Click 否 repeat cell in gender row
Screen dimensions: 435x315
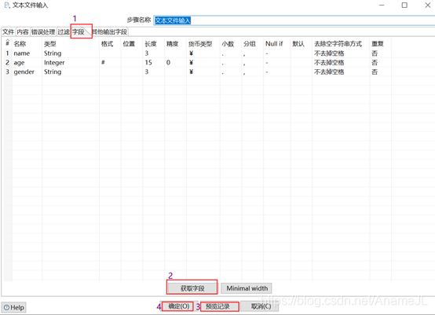pyautogui.click(x=375, y=72)
